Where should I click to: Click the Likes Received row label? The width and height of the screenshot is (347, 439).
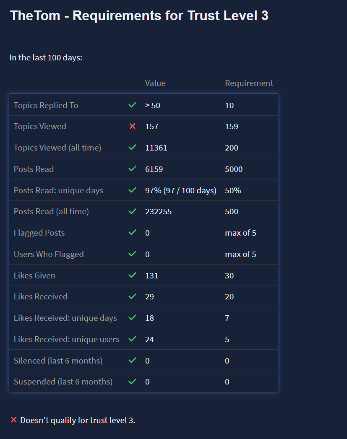(x=41, y=296)
